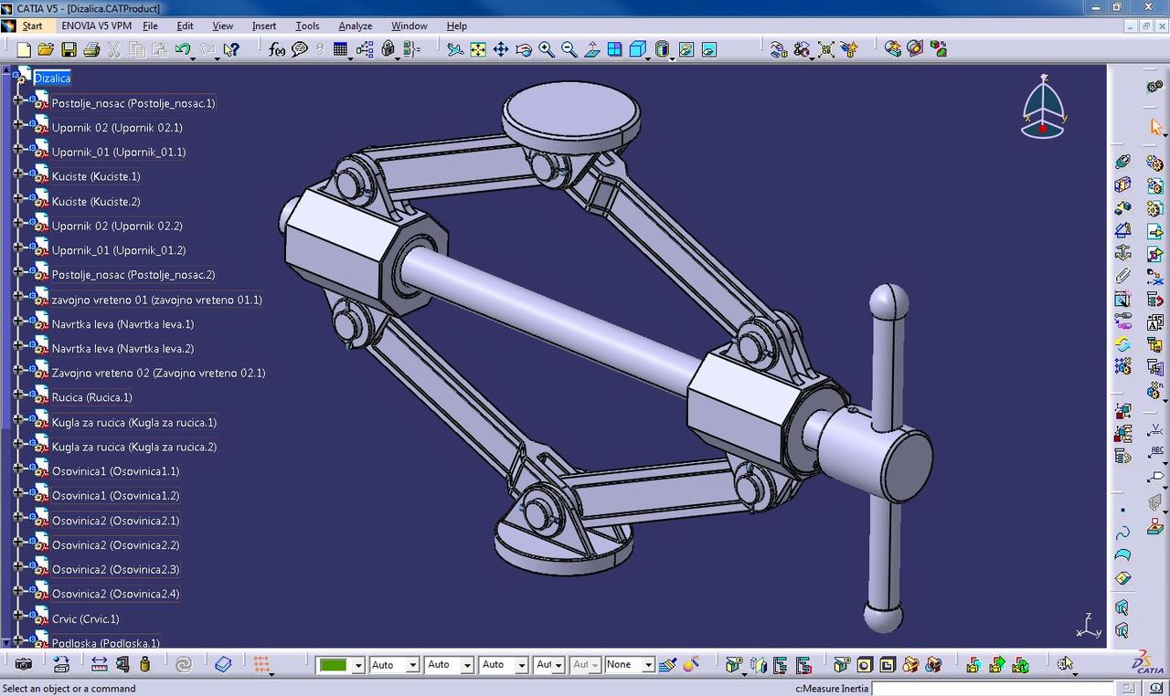Open the None combo box

click(x=629, y=665)
